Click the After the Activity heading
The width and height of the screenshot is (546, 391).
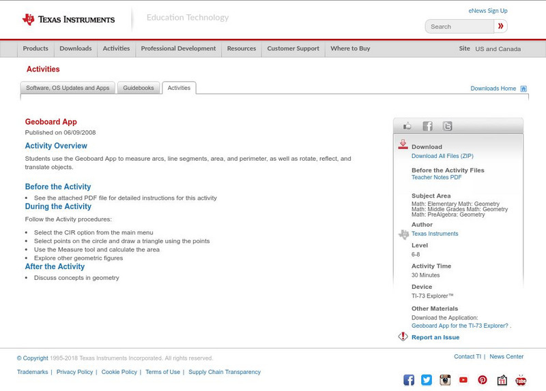[55, 266]
